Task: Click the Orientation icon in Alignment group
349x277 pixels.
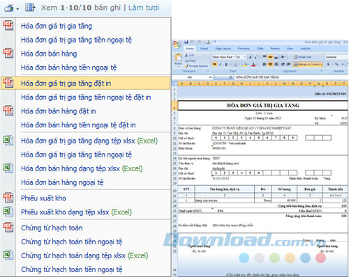Action: (283, 57)
